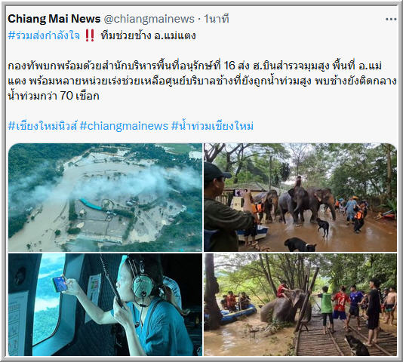Open the helicopter passenger with headset photo
The width and height of the screenshot is (403, 362).
[x=105, y=305]
